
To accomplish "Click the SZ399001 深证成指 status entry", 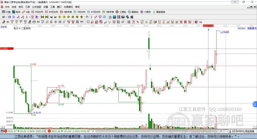I will click(x=242, y=131).
